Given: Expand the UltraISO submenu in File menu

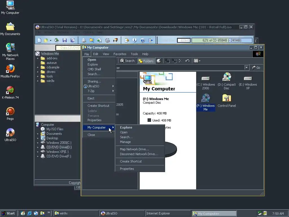Looking at the screenshot, I should 99,86.
